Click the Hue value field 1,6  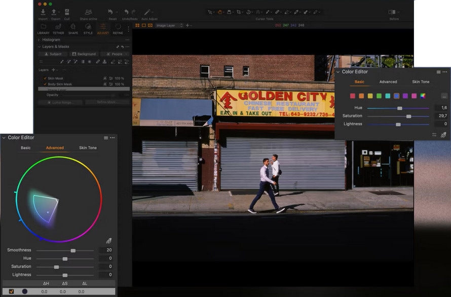[x=441, y=108]
